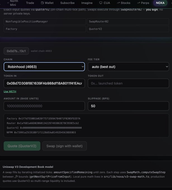This screenshot has height=190, width=172.
Task: Open the Imagine tab
Action: (x=87, y=3)
